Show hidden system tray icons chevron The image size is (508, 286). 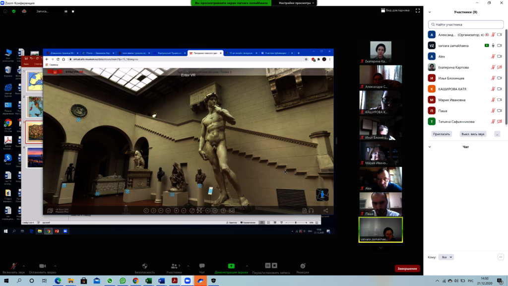(x=437, y=281)
